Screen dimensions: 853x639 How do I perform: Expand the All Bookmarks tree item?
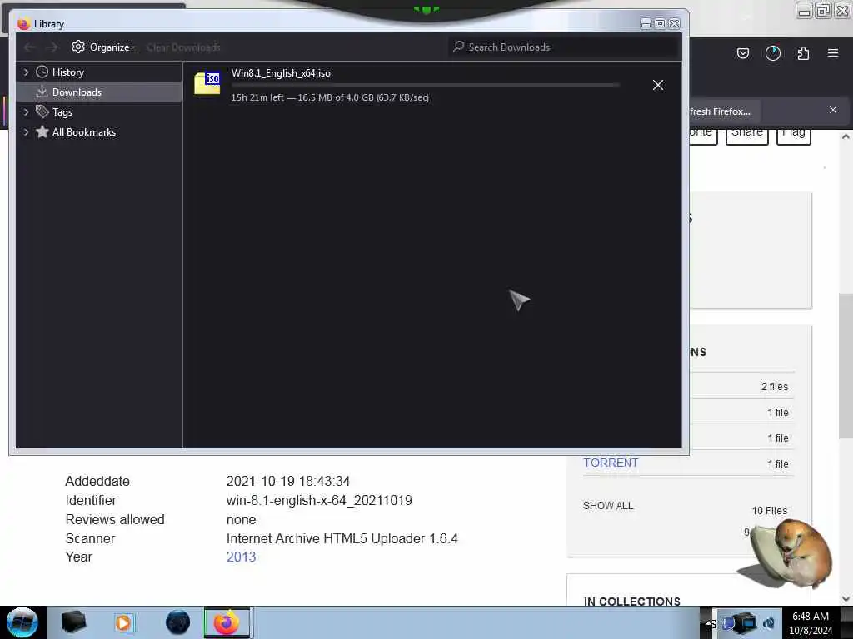pyautogui.click(x=26, y=132)
